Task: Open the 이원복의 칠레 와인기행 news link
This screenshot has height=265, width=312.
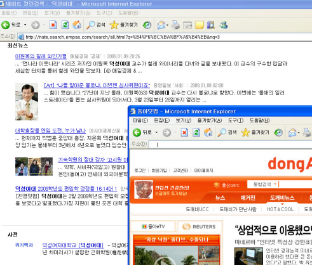Action: point(41,56)
